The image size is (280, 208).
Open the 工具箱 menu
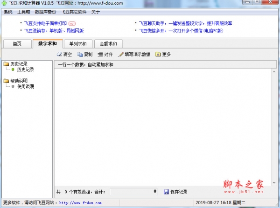click(24, 12)
